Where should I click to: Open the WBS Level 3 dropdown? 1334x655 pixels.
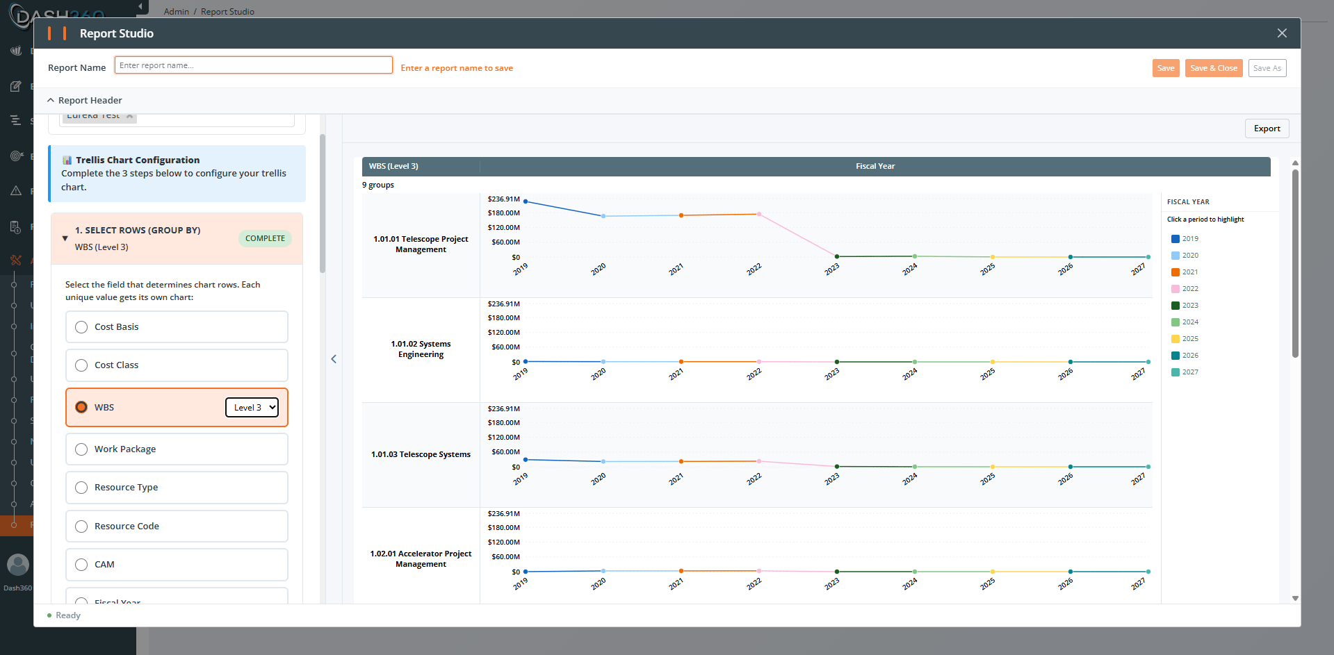coord(252,408)
